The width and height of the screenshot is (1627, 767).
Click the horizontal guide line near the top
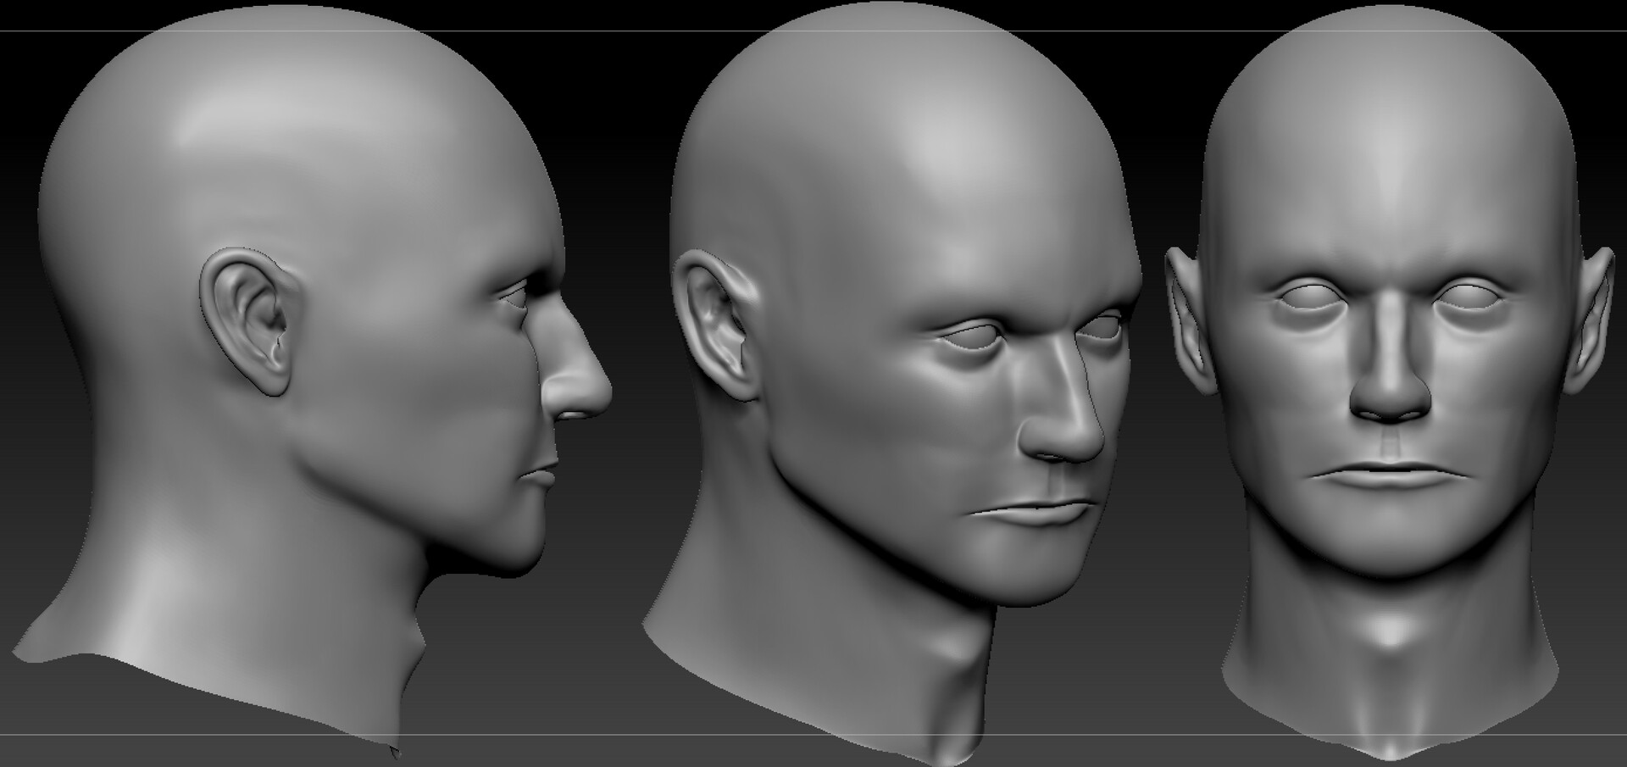point(813,30)
